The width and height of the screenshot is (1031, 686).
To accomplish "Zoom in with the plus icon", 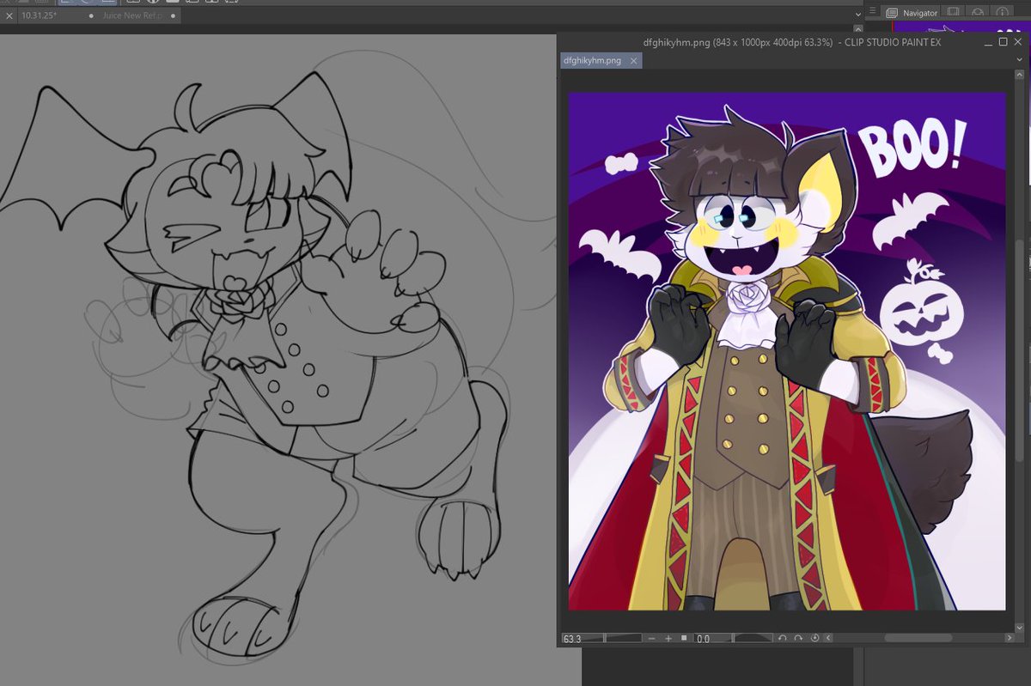I will 668,638.
